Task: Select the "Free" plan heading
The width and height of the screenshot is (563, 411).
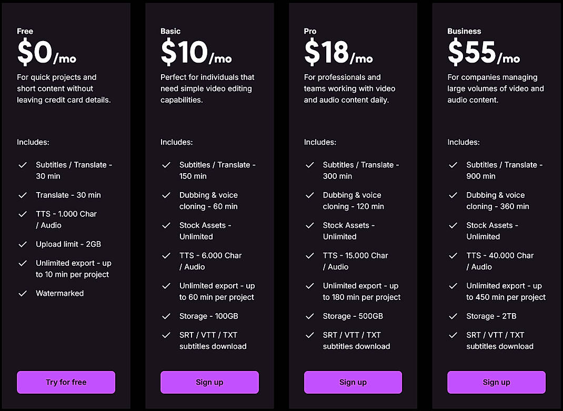Action: 25,32
